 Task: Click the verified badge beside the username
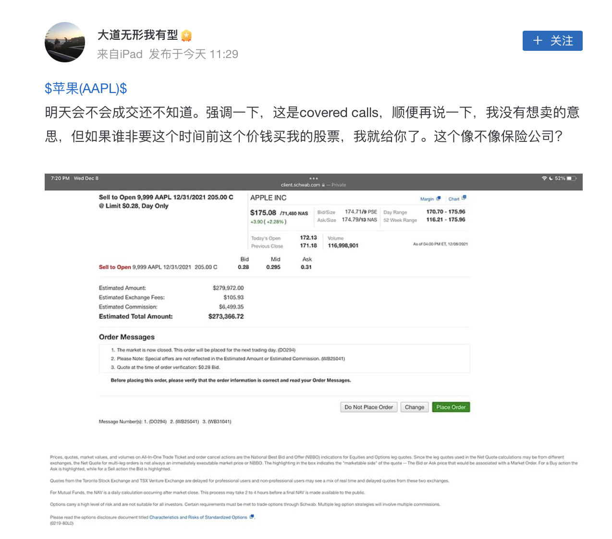[x=186, y=35]
